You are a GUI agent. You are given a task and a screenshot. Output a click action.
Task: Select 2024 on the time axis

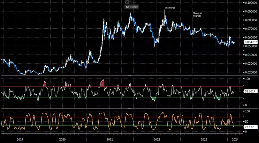click(x=235, y=139)
